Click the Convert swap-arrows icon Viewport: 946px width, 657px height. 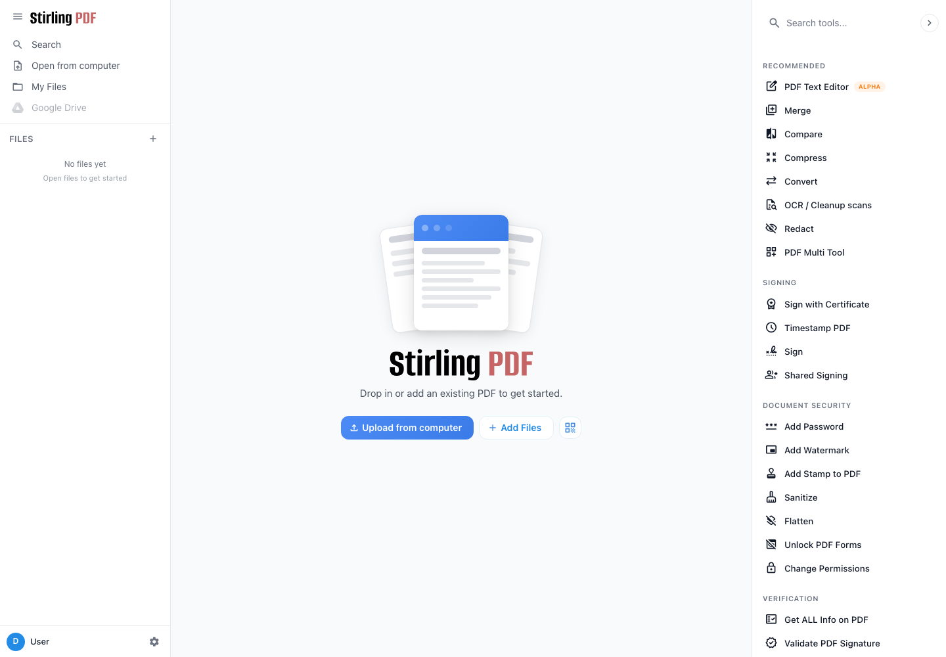[x=771, y=181]
